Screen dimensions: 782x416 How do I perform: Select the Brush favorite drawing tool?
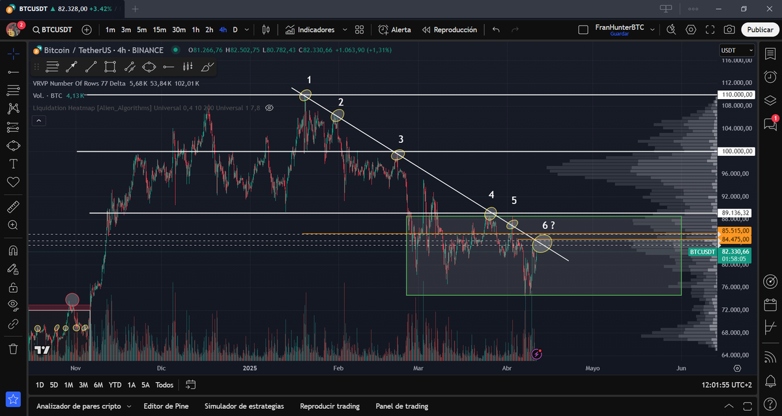(207, 67)
